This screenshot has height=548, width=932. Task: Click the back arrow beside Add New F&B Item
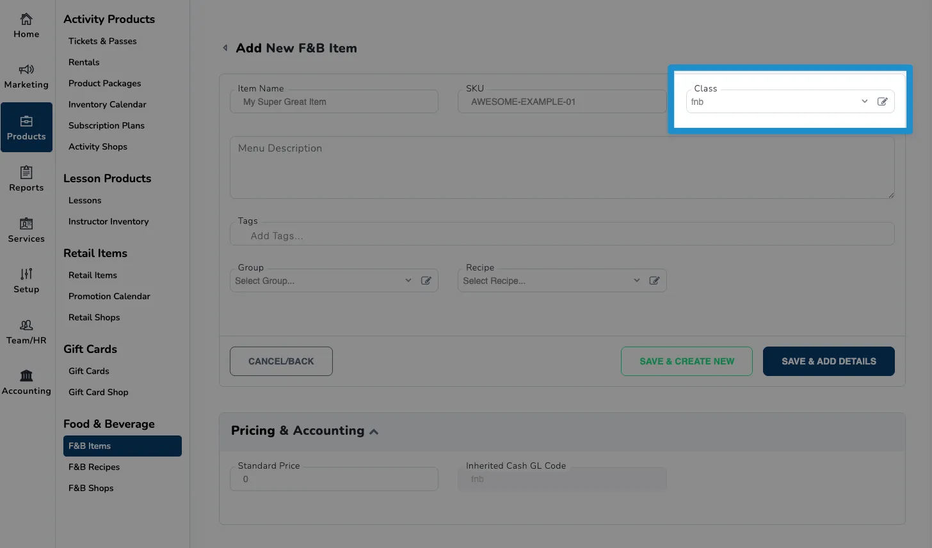coord(225,48)
